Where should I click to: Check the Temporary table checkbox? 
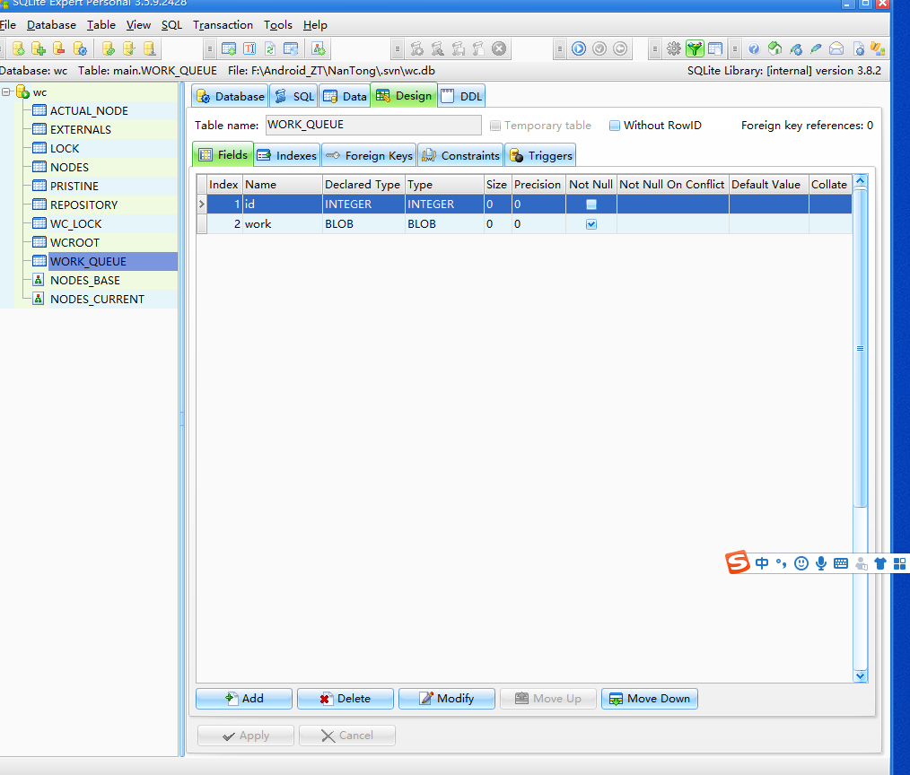click(x=494, y=125)
